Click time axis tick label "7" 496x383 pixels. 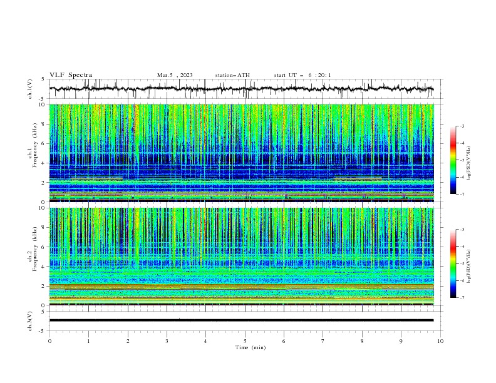coord(323,341)
